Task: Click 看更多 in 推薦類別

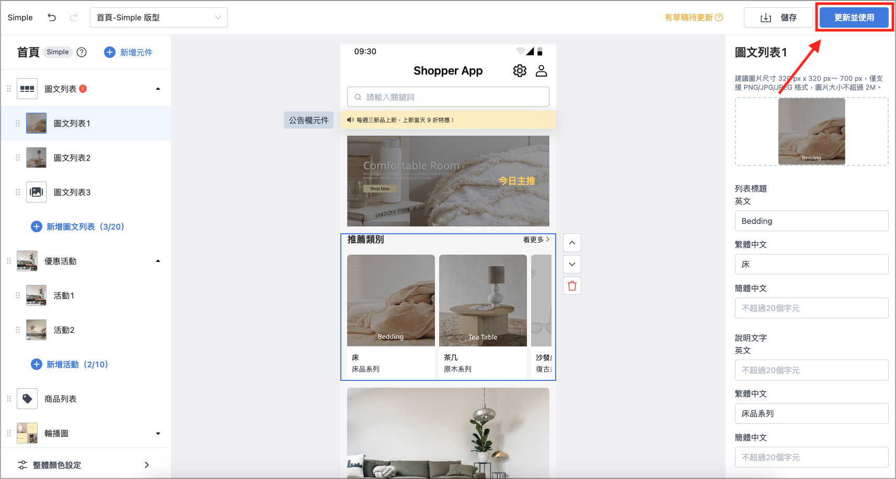Action: (x=536, y=239)
